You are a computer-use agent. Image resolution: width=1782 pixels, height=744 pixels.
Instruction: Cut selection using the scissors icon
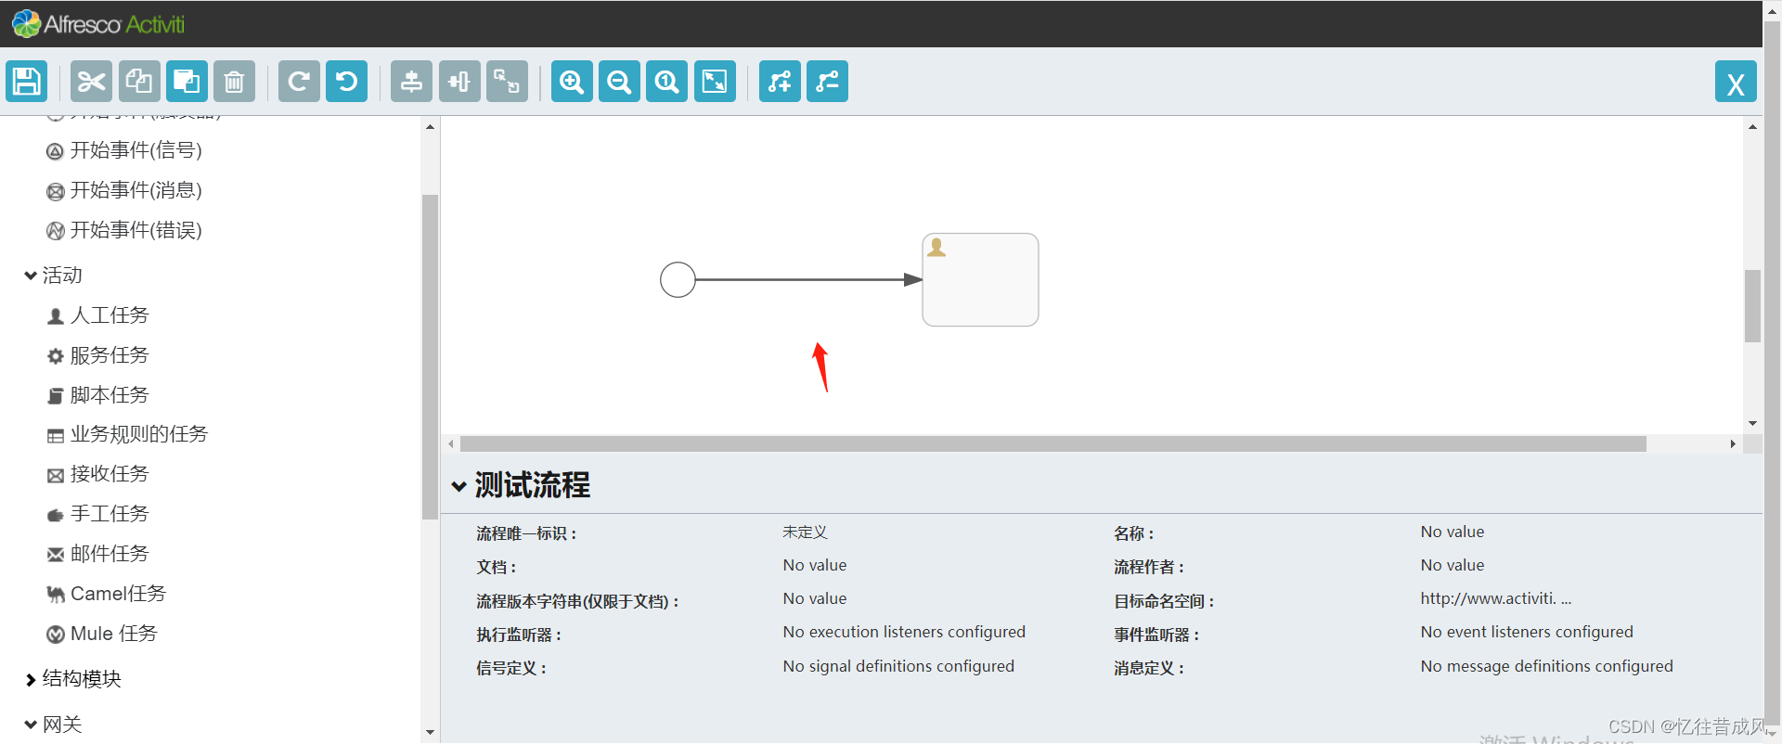point(91,82)
